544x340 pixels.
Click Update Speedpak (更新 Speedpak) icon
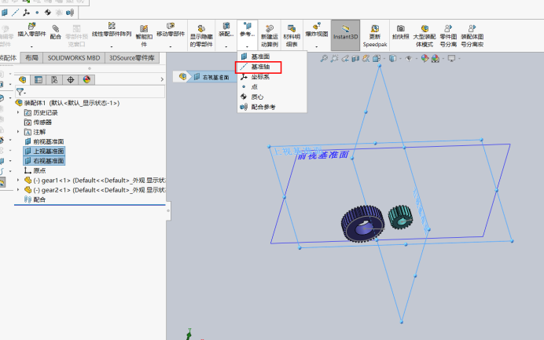[375, 28]
